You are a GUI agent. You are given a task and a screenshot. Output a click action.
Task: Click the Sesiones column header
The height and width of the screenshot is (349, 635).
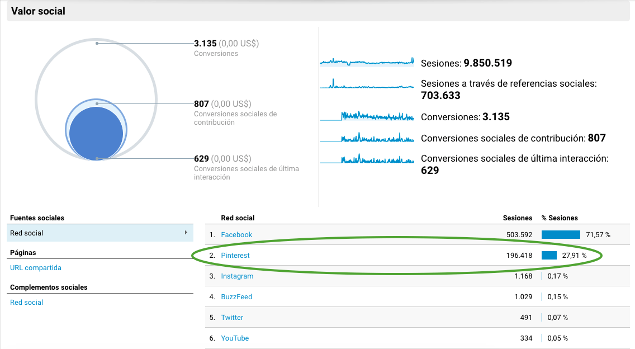point(518,218)
